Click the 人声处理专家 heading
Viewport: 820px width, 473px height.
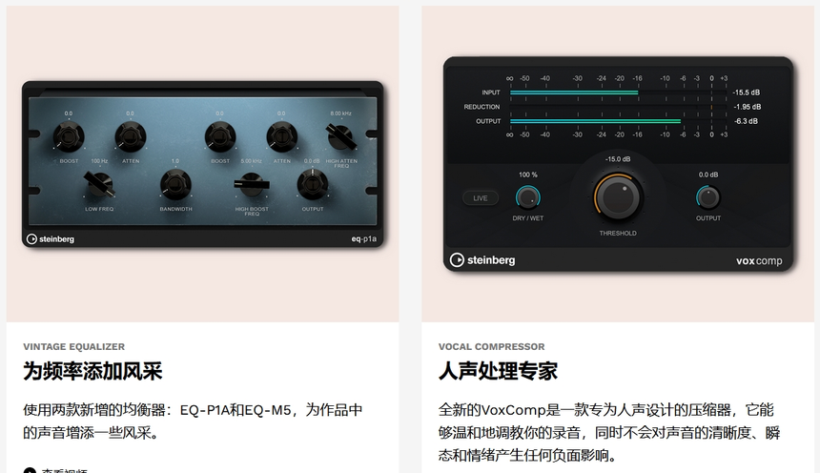click(498, 371)
